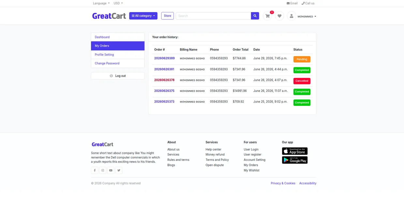
Task: Open the Instagram social icon
Action: click(103, 170)
